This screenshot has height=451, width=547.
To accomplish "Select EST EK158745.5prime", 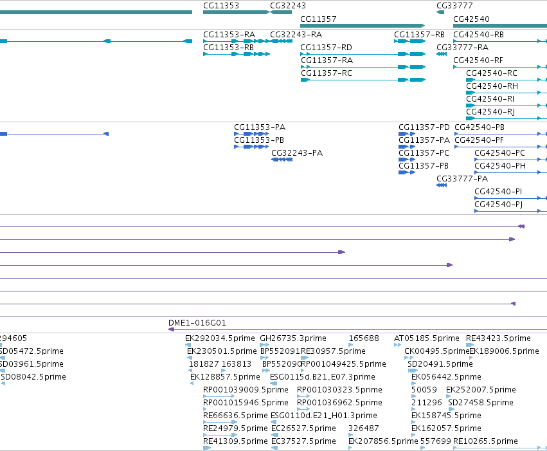I will click(447, 416).
